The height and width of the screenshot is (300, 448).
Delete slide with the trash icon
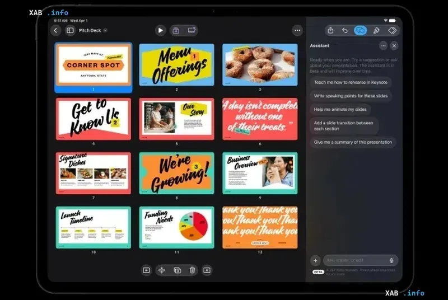[192, 270]
